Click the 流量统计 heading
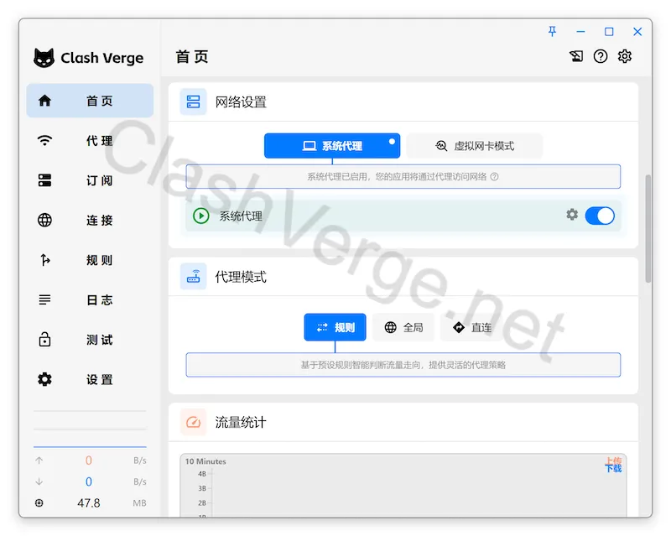 point(241,422)
